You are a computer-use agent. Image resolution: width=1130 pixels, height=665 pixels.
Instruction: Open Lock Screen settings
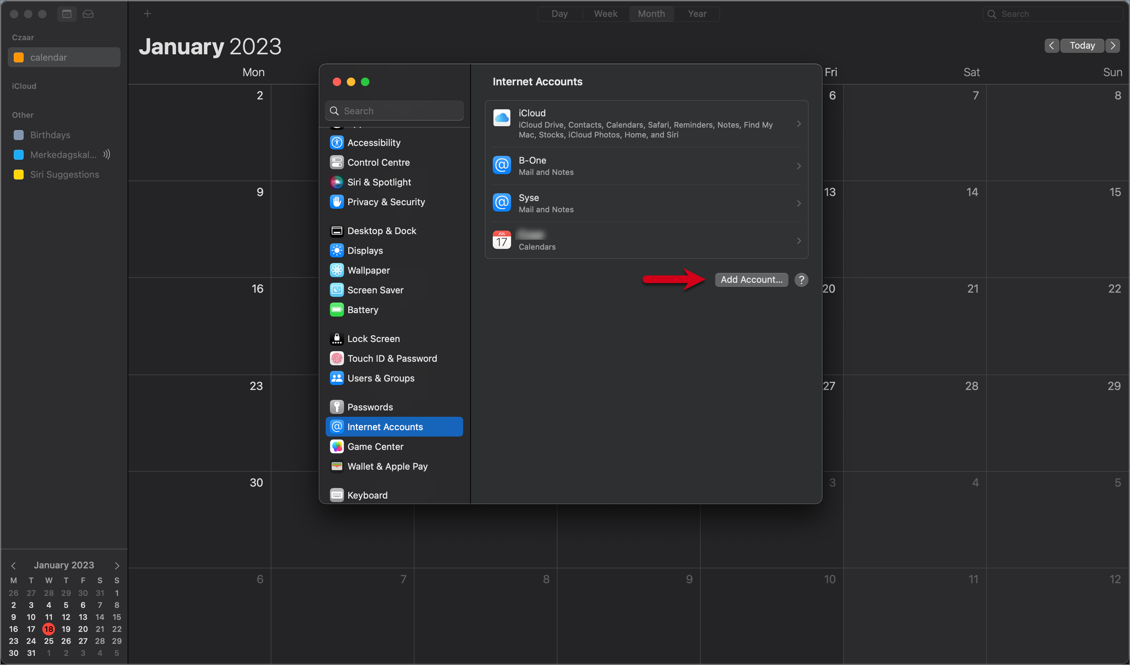(x=394, y=339)
